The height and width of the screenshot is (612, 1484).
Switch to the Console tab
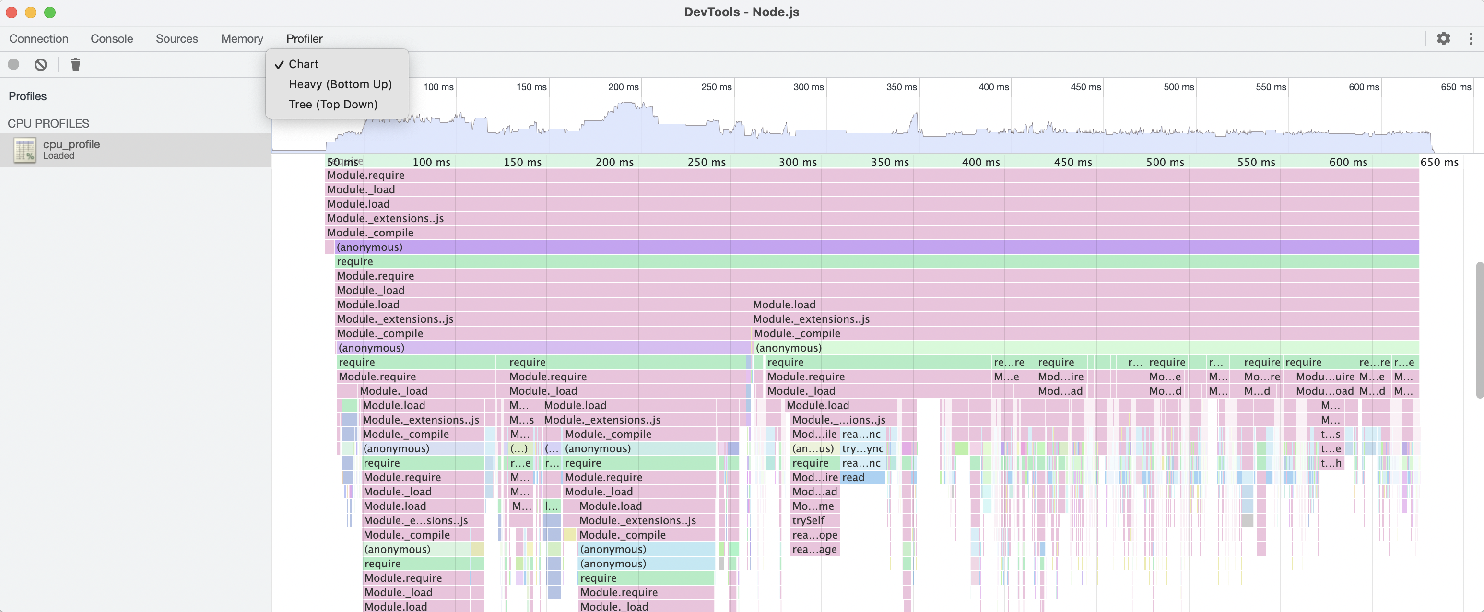(112, 39)
